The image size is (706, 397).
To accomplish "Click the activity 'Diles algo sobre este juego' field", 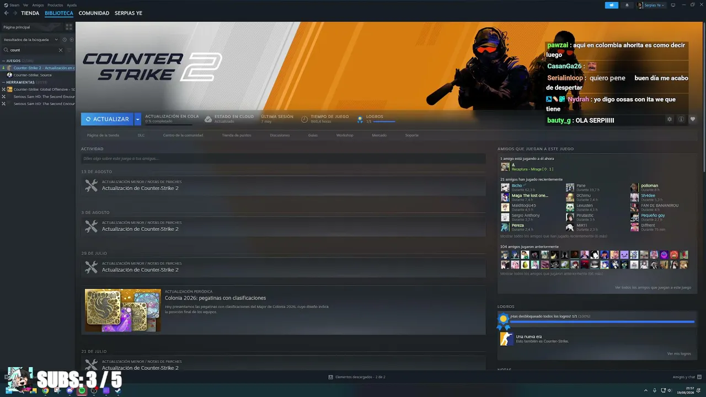I will coord(283,159).
